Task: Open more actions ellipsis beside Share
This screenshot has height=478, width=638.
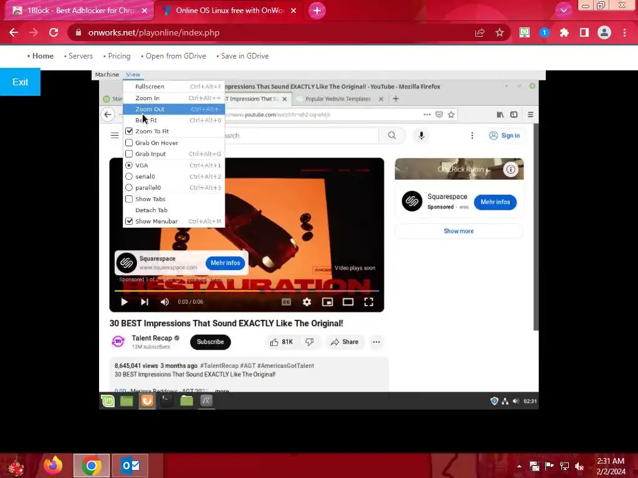Action: click(x=376, y=342)
